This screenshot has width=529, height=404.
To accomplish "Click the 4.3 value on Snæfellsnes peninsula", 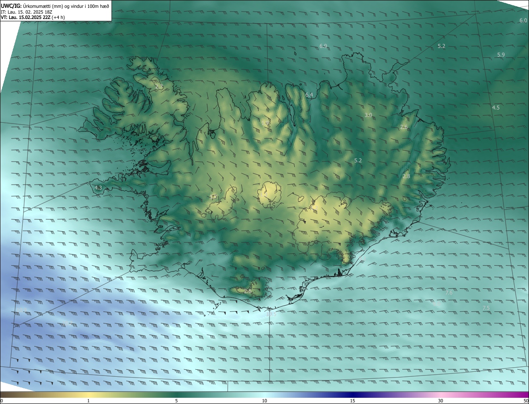I will pyautogui.click(x=98, y=188).
